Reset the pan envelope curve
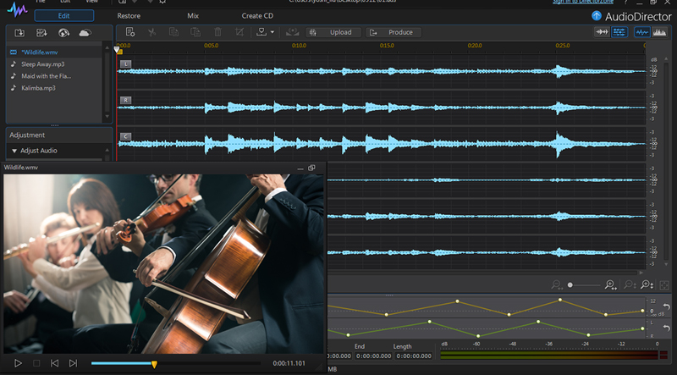The width and height of the screenshot is (677, 375). (667, 328)
